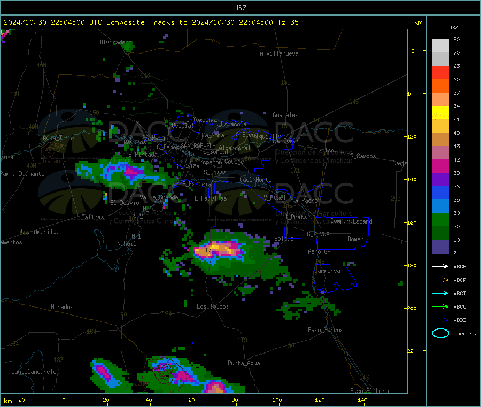This screenshot has height=407, width=481.
Task: Click the 'L_Malvinas' map label
Action: pos(211,198)
